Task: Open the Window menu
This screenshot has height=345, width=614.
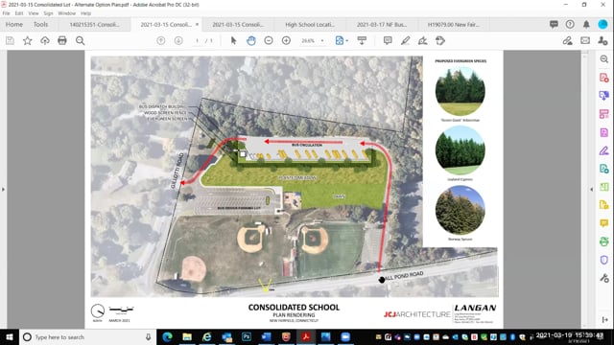Action: (66, 13)
